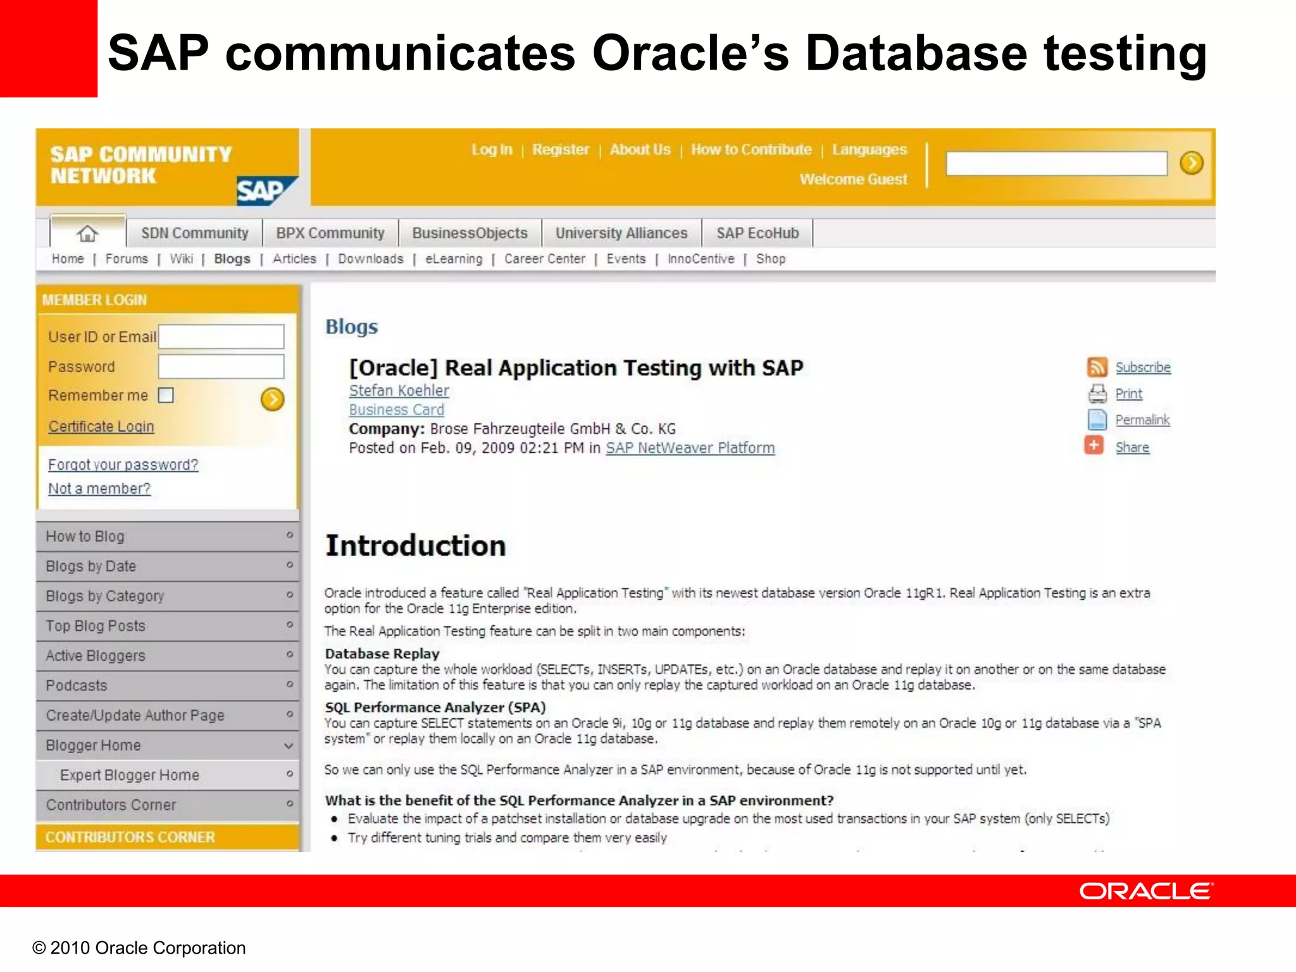Select Events in sub-navigation
The width and height of the screenshot is (1296, 972).
click(626, 259)
